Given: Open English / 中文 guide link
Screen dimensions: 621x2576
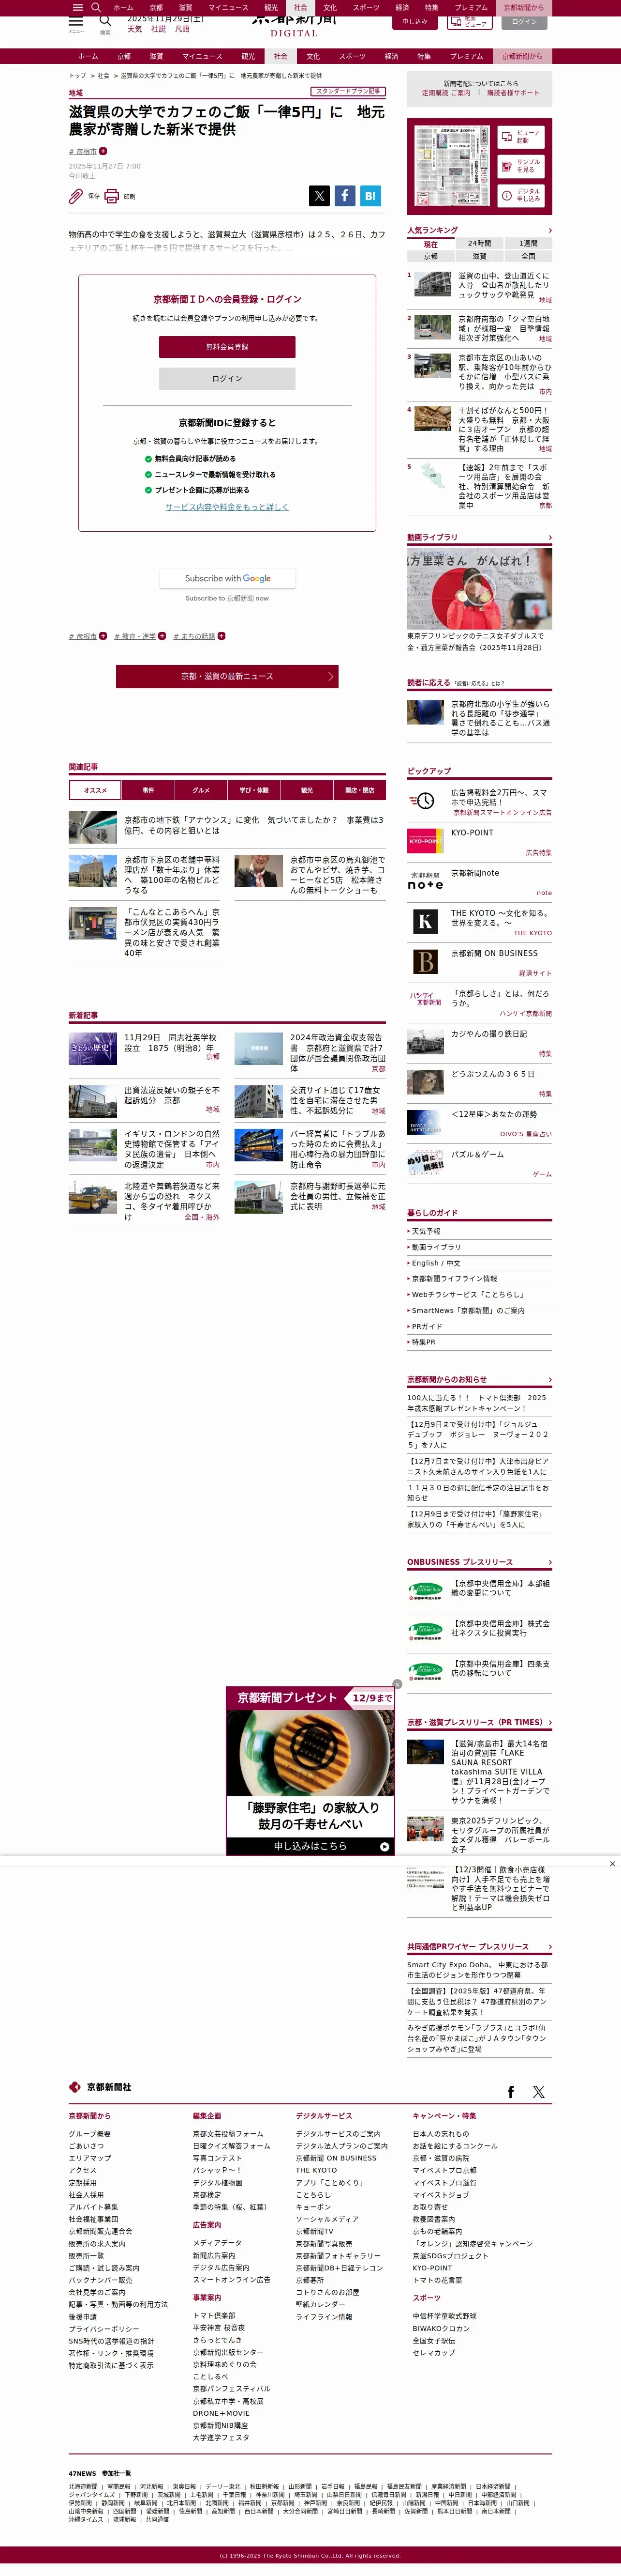Looking at the screenshot, I should 435,1263.
